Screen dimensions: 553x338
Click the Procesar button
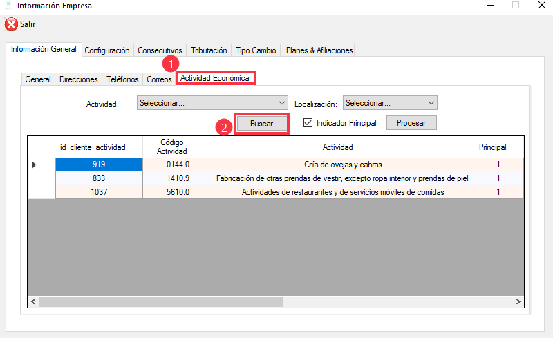(x=411, y=123)
